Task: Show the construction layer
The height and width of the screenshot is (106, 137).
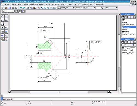Action: (123, 25)
